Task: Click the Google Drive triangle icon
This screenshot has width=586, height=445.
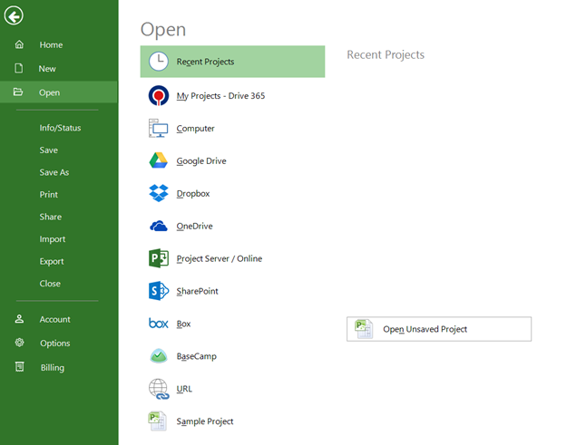Action: point(159,160)
